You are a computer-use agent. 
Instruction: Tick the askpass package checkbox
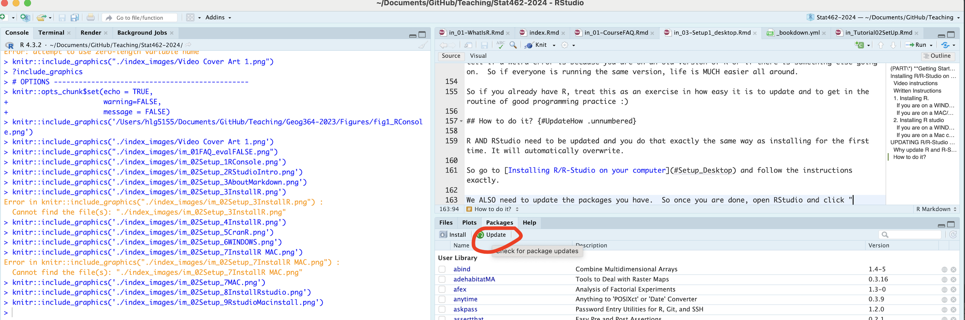click(x=442, y=310)
